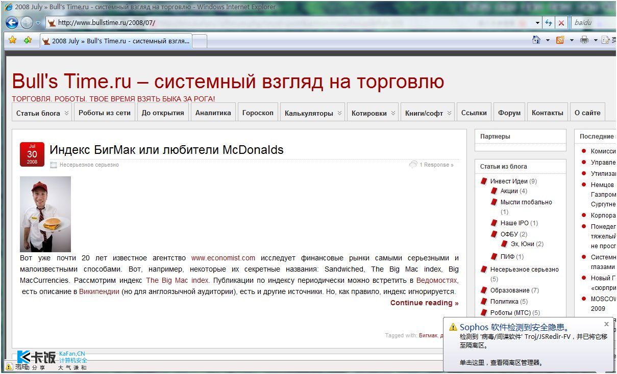Click the red book icon beside ПИФ

[x=494, y=256]
